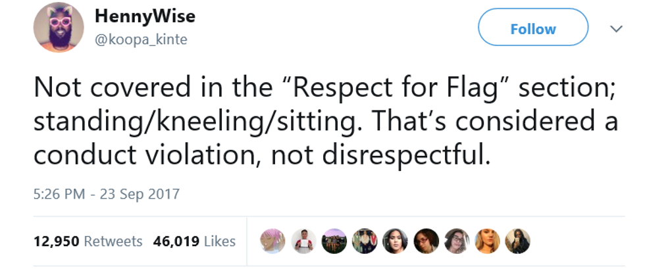
Task: Click the Follow button
Action: point(532,29)
